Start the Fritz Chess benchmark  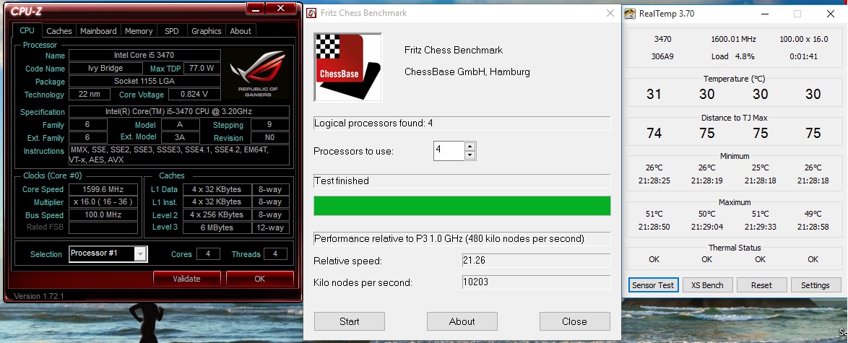350,321
